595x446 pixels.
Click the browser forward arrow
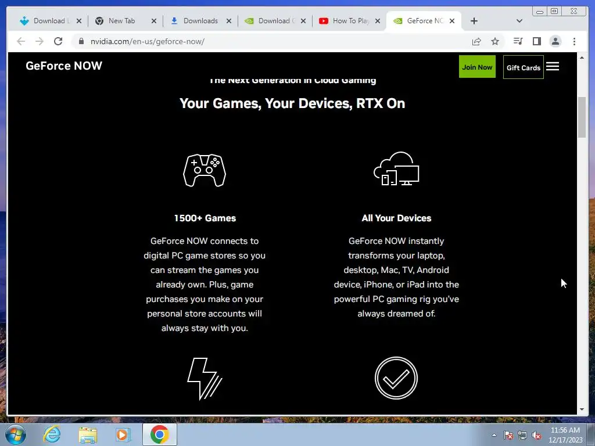40,41
